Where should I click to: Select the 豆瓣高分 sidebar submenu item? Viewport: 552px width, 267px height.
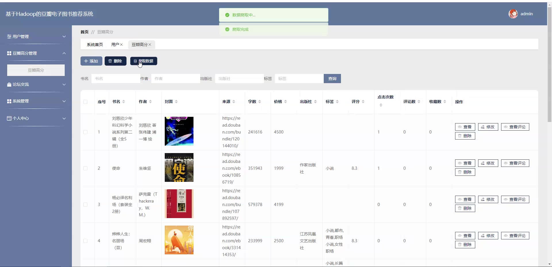click(x=36, y=70)
